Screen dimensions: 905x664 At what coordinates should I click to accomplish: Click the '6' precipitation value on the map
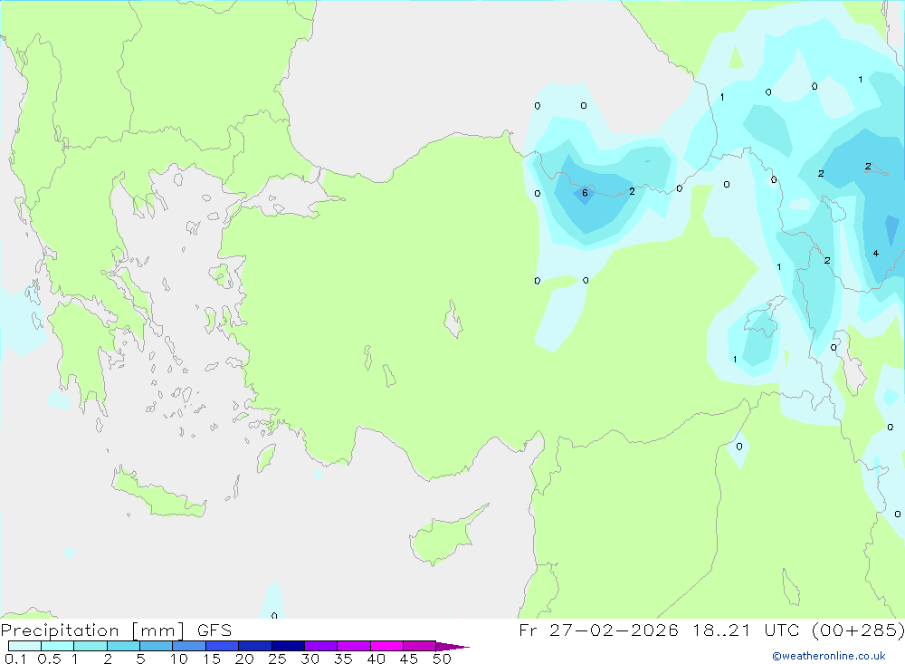tap(585, 193)
